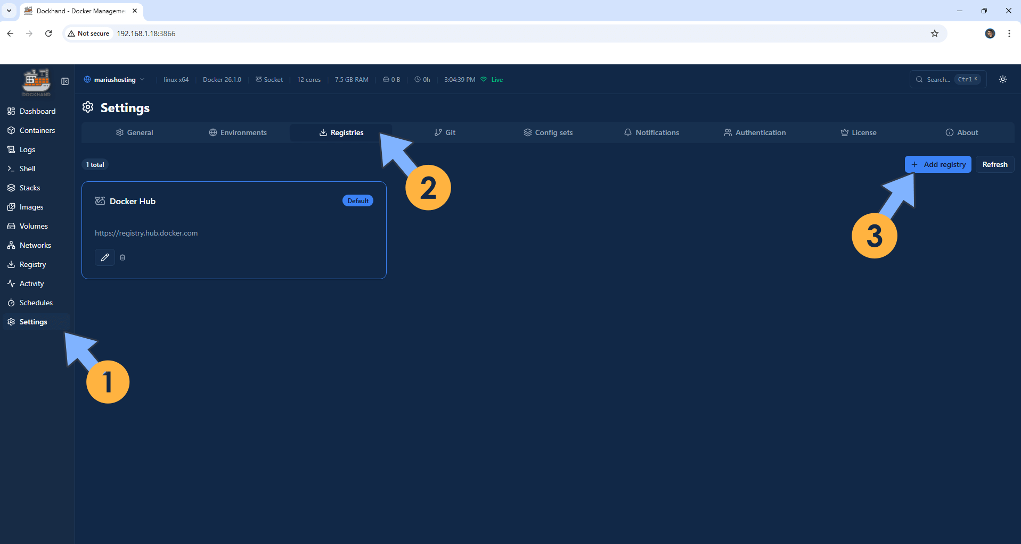Bookmark this page with the star icon
Screen dimensions: 1021x544
click(x=935, y=33)
